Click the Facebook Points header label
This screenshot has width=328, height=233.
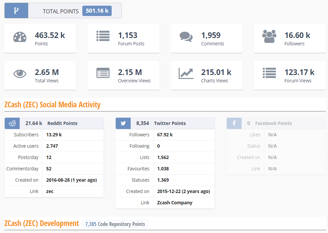point(273,123)
